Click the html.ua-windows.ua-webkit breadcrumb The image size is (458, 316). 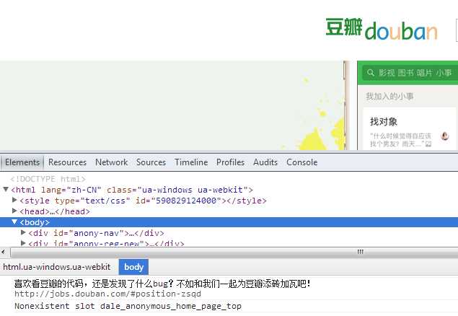click(x=57, y=267)
